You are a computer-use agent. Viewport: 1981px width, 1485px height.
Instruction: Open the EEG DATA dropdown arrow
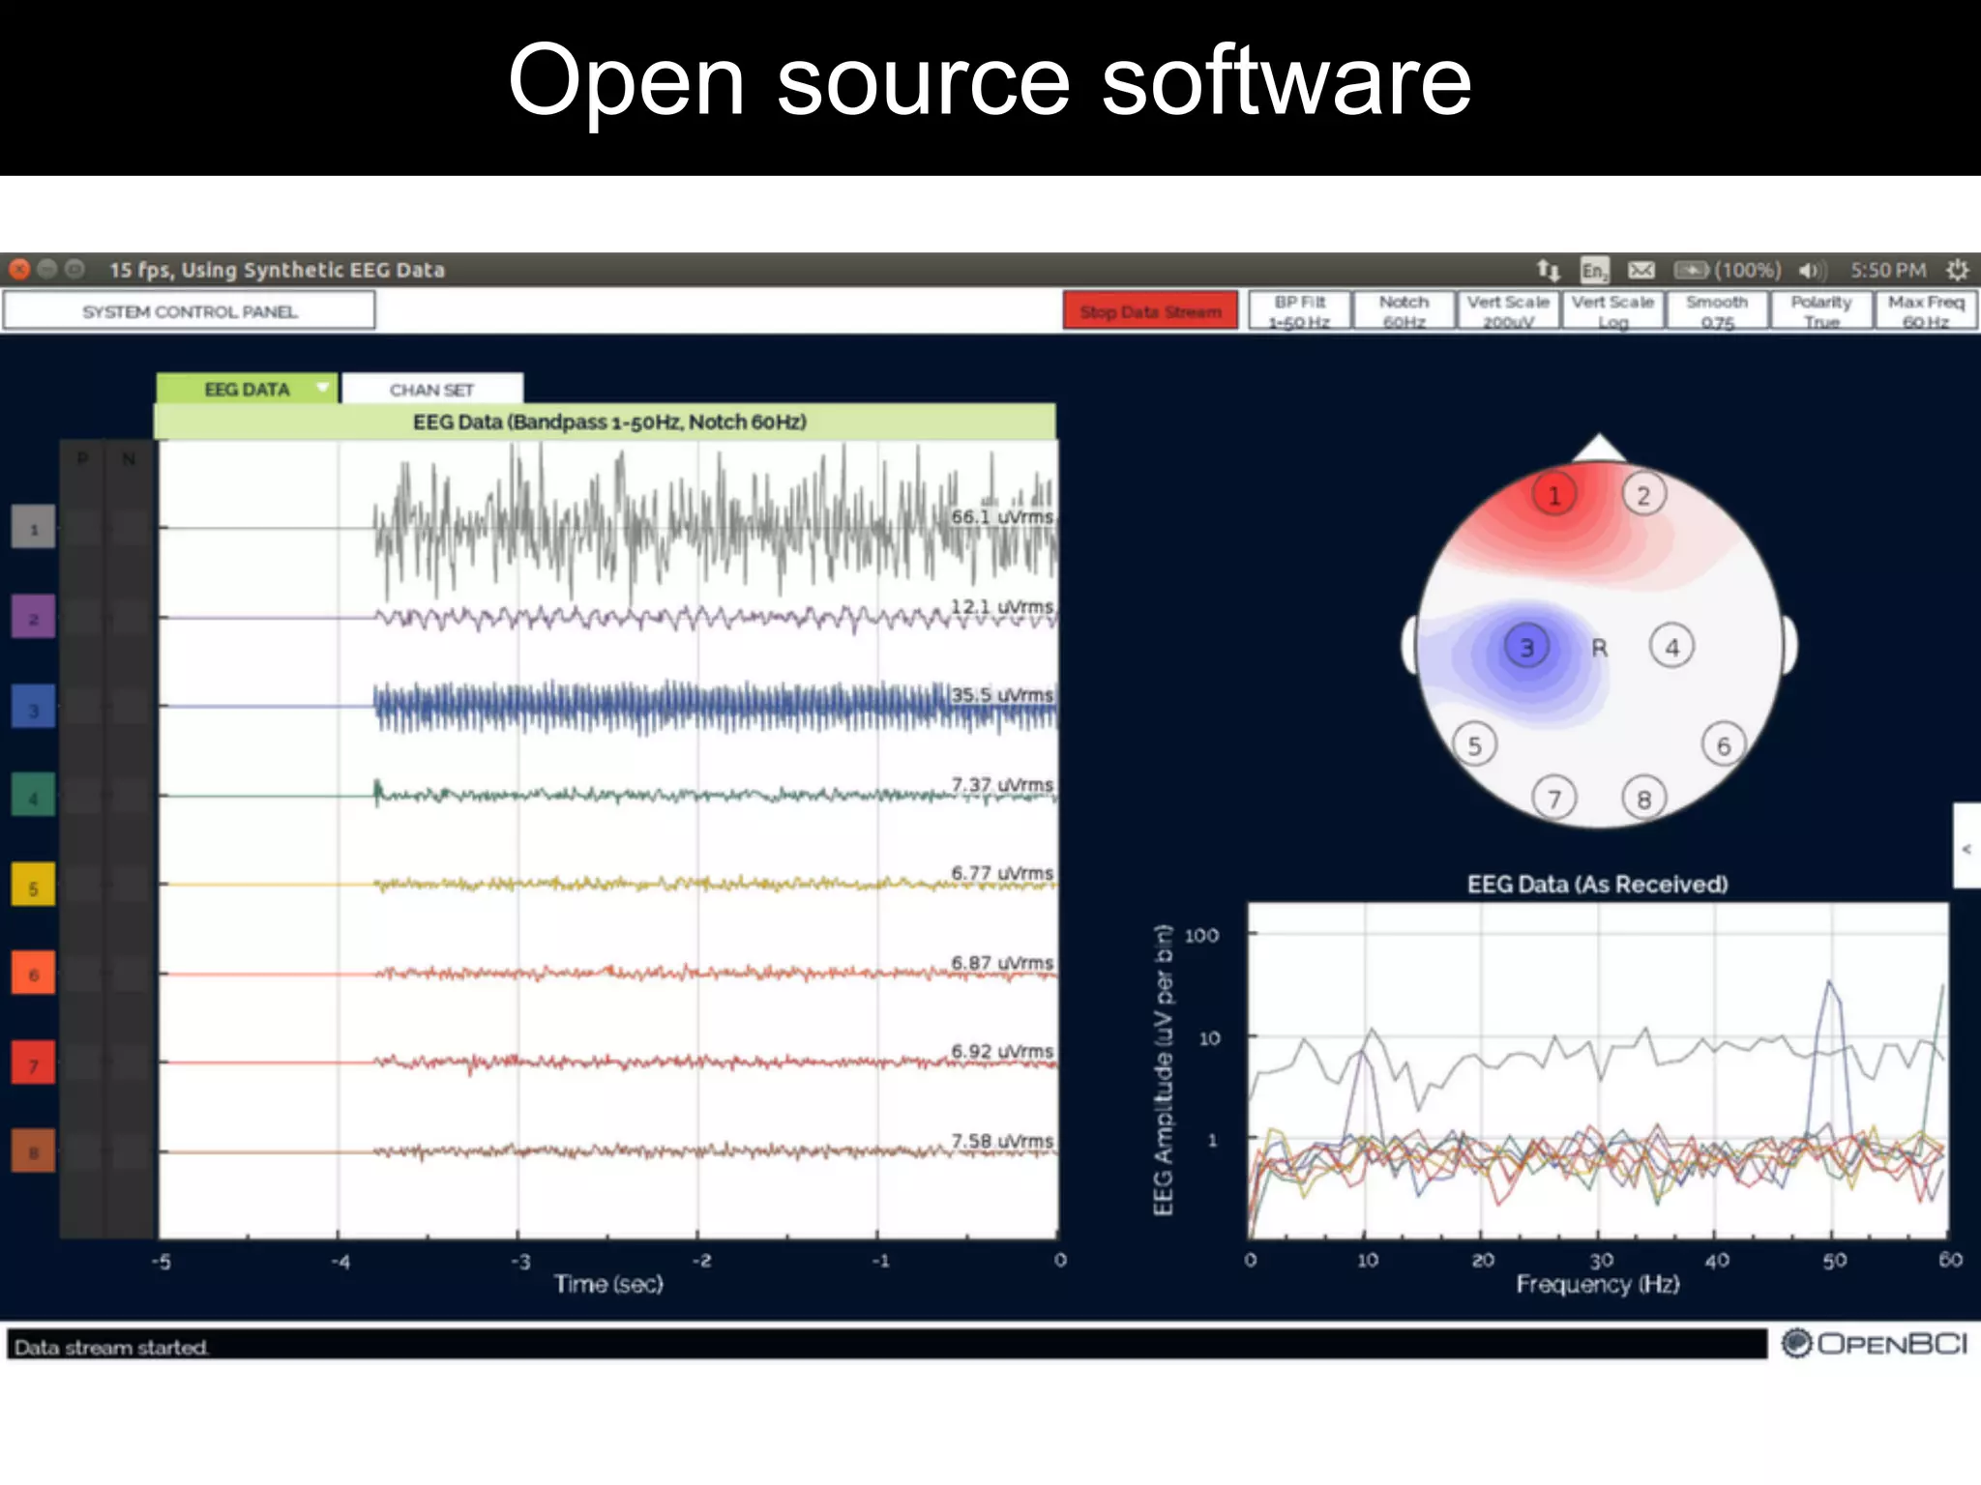click(323, 389)
